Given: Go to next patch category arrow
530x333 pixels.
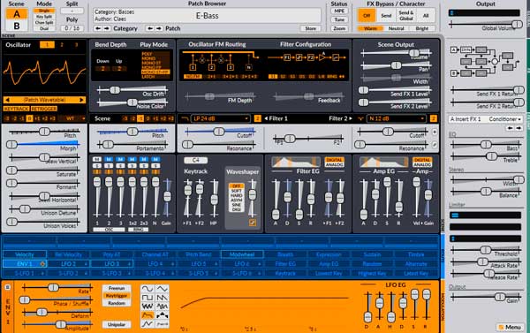Looking at the screenshot, I should (107, 28).
